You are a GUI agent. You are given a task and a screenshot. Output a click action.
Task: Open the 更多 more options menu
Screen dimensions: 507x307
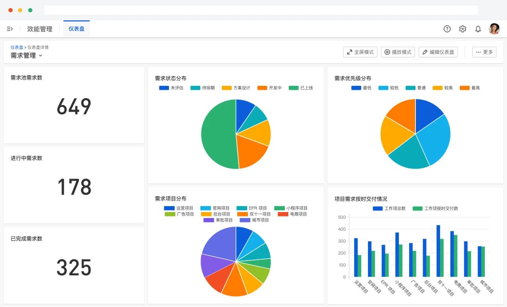(484, 52)
